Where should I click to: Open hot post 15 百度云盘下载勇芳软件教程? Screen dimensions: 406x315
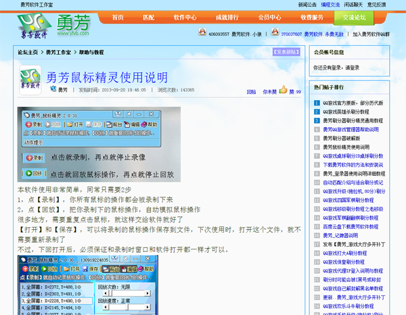pyautogui.click(x=351, y=226)
